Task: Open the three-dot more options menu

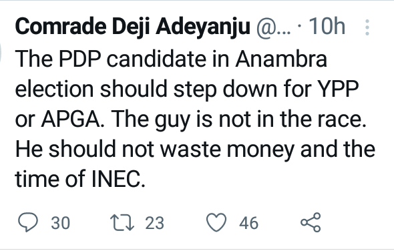Action: 367,27
